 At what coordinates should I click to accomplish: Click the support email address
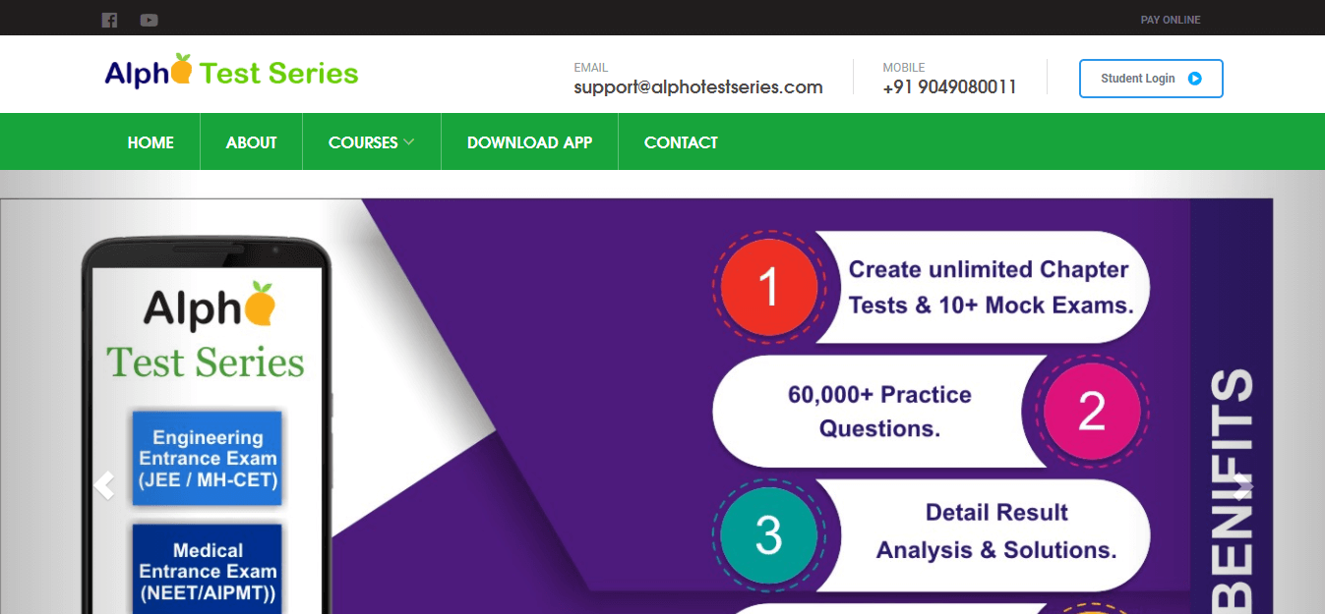697,86
